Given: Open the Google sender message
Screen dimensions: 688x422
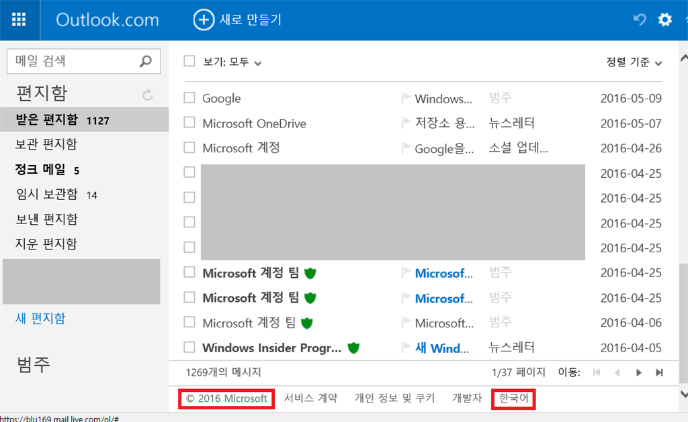Looking at the screenshot, I should tap(222, 98).
